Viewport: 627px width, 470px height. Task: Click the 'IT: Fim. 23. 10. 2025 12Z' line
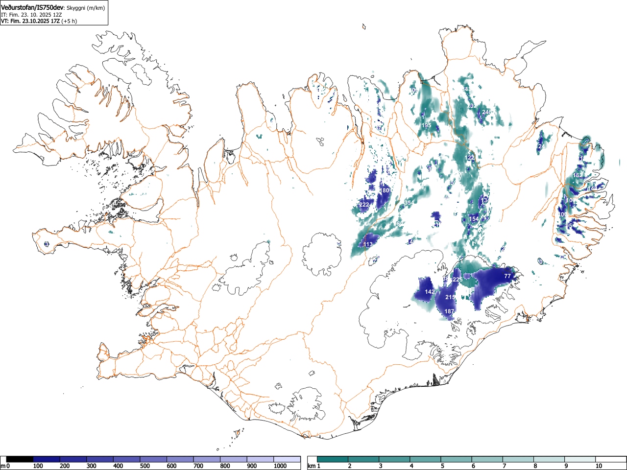pyautogui.click(x=31, y=15)
